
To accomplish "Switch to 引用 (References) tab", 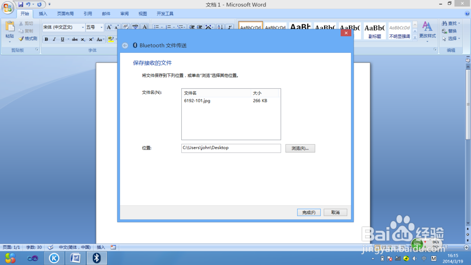I will [x=88, y=14].
